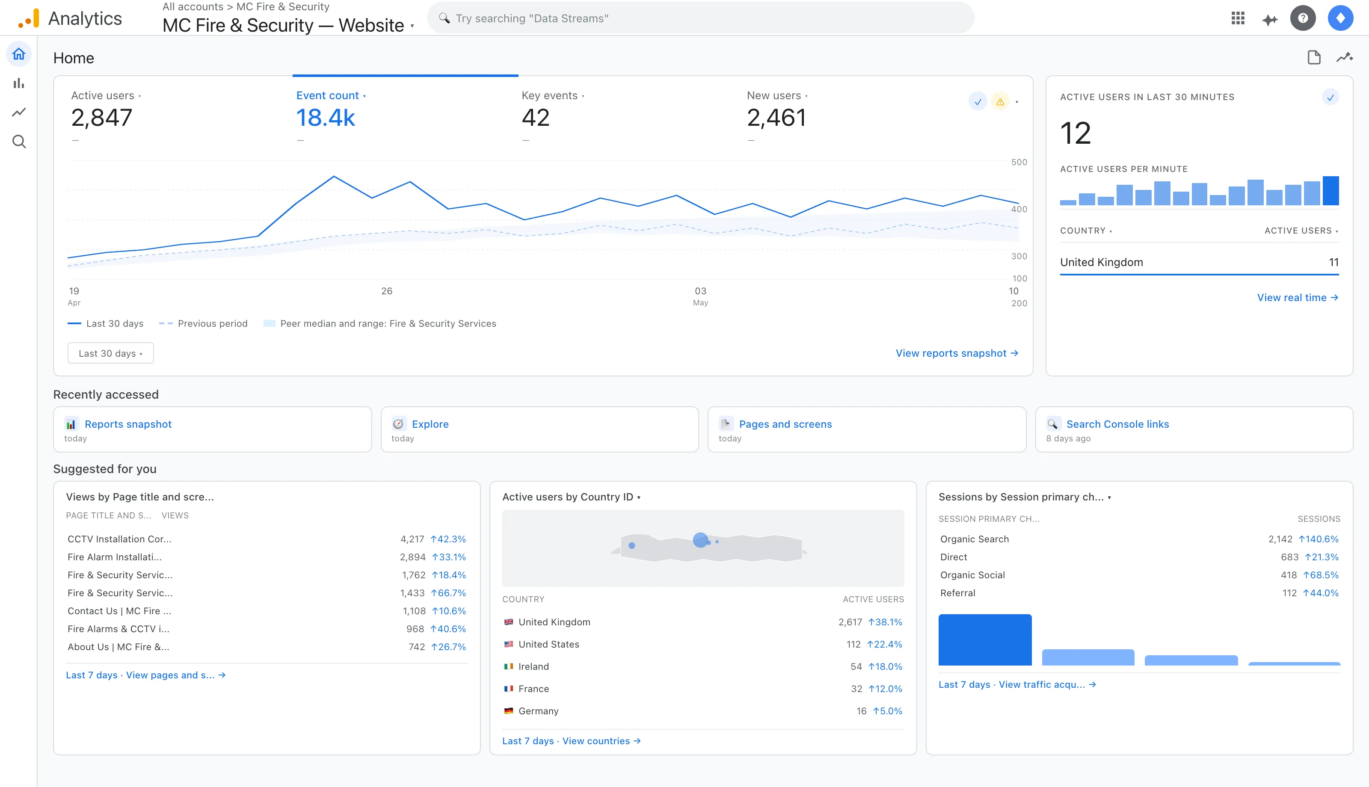Select the Contact Us | MC Fire row
Screen dimensions: 1369x787
(x=267, y=611)
